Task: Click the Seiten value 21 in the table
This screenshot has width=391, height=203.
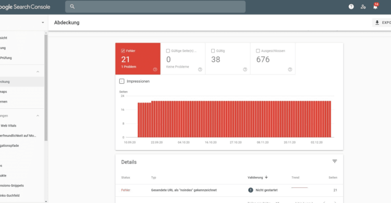Action: [335, 190]
